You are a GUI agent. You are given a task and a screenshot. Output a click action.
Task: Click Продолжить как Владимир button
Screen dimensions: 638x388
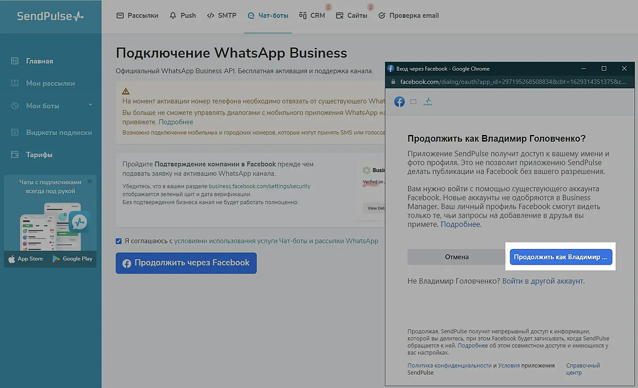click(561, 257)
